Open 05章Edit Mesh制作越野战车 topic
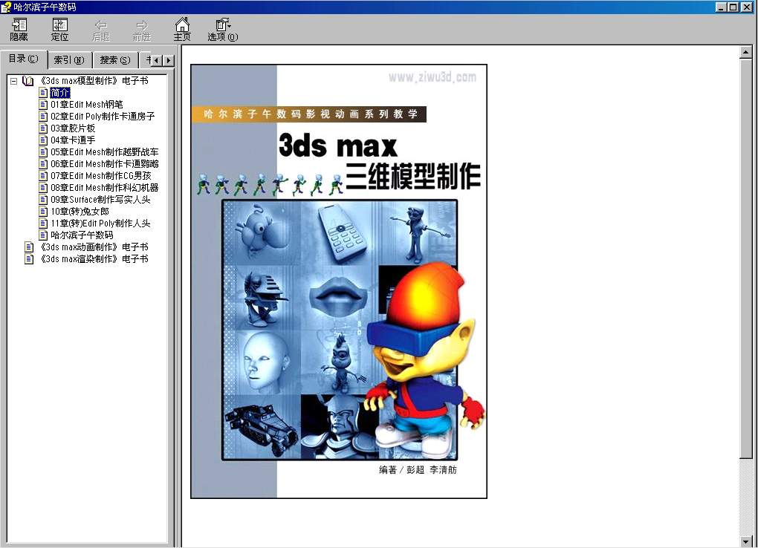 [x=105, y=151]
